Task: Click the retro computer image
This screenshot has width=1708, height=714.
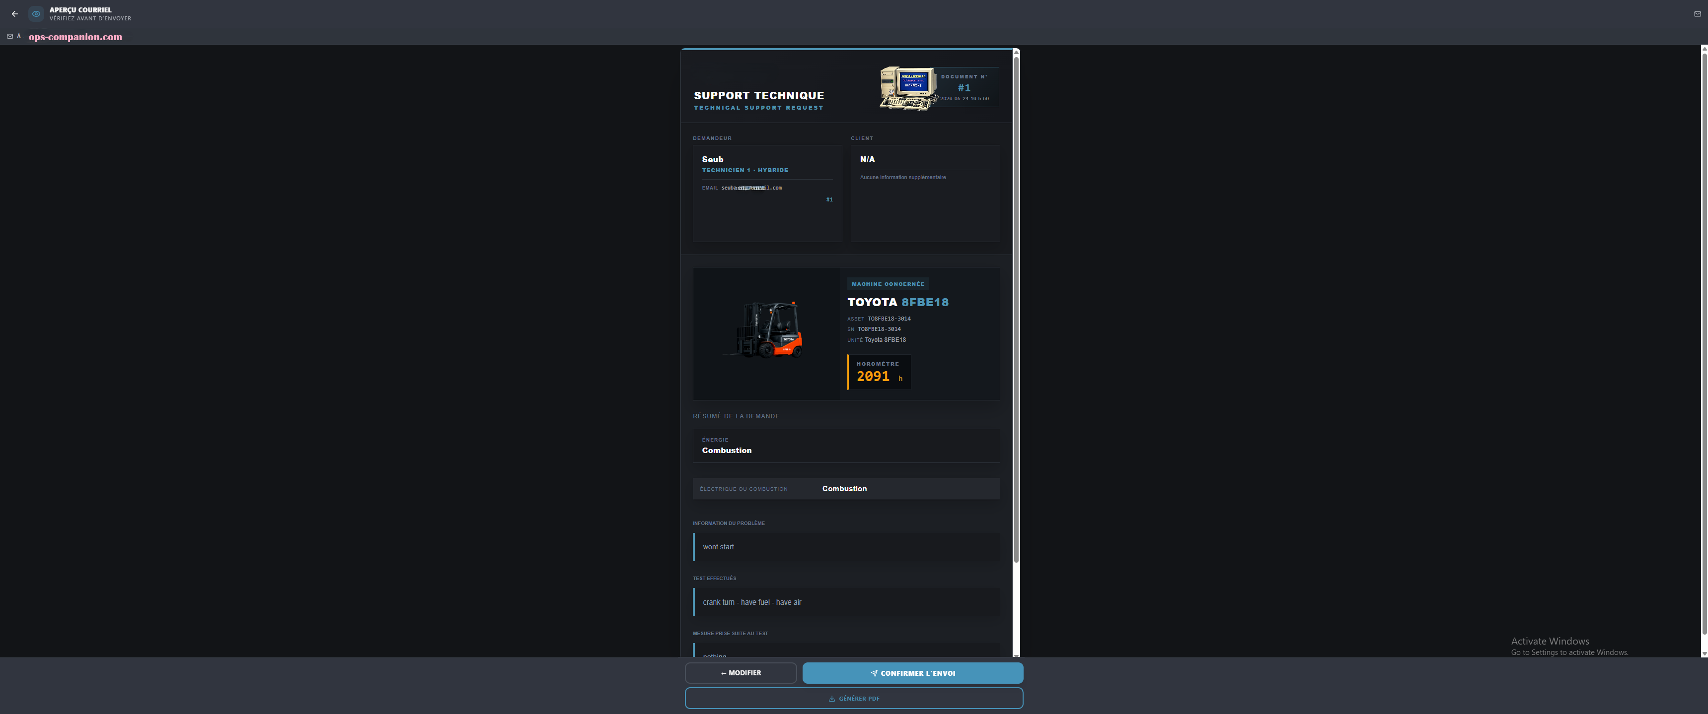Action: tap(908, 88)
